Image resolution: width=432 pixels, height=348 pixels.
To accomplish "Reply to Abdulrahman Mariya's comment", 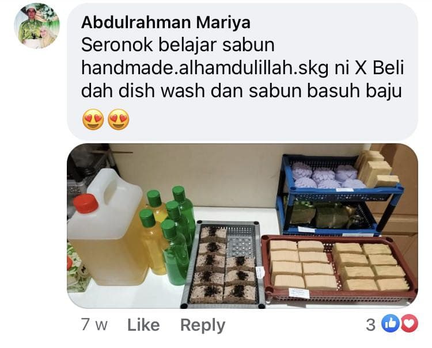I will [x=203, y=326].
